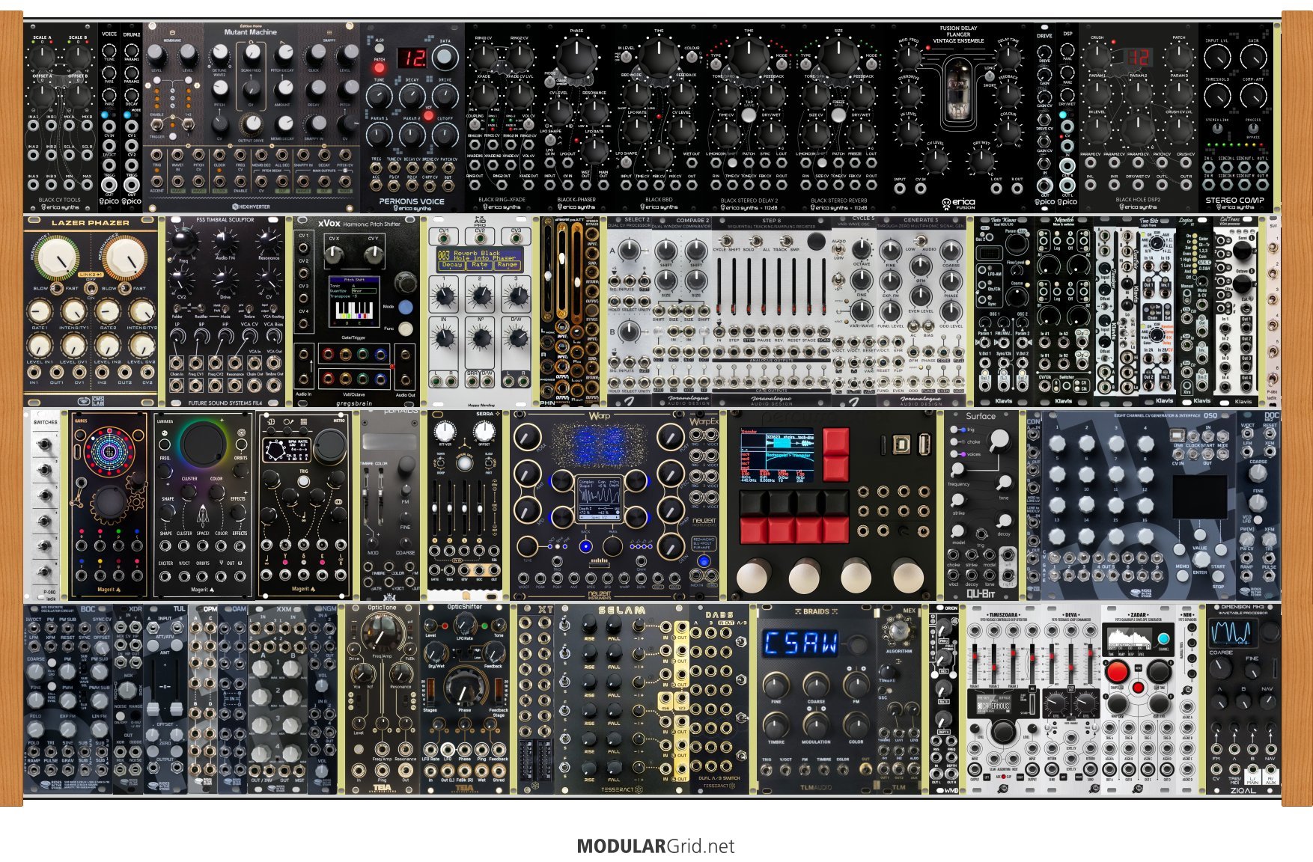Click the red 12 display on Perkons Voice
The height and width of the screenshot is (862, 1313).
[x=412, y=57]
